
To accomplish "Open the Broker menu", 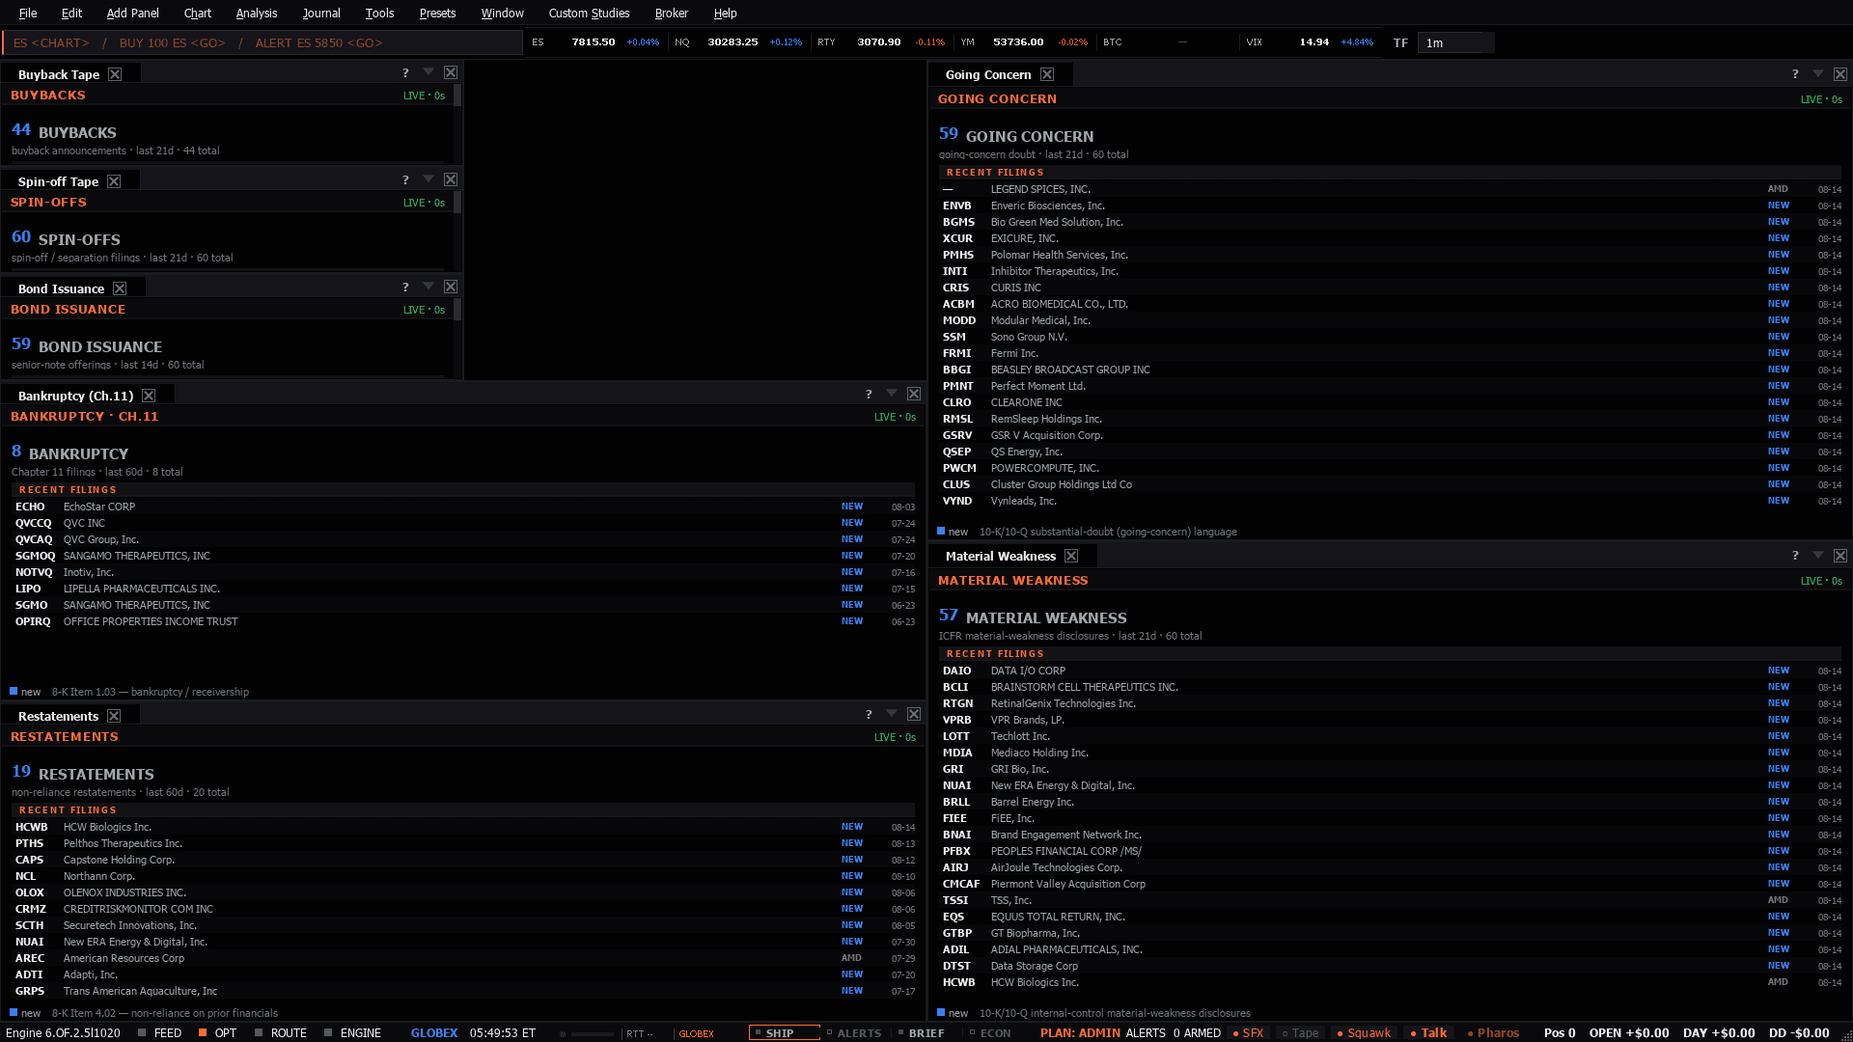I will pos(671,14).
